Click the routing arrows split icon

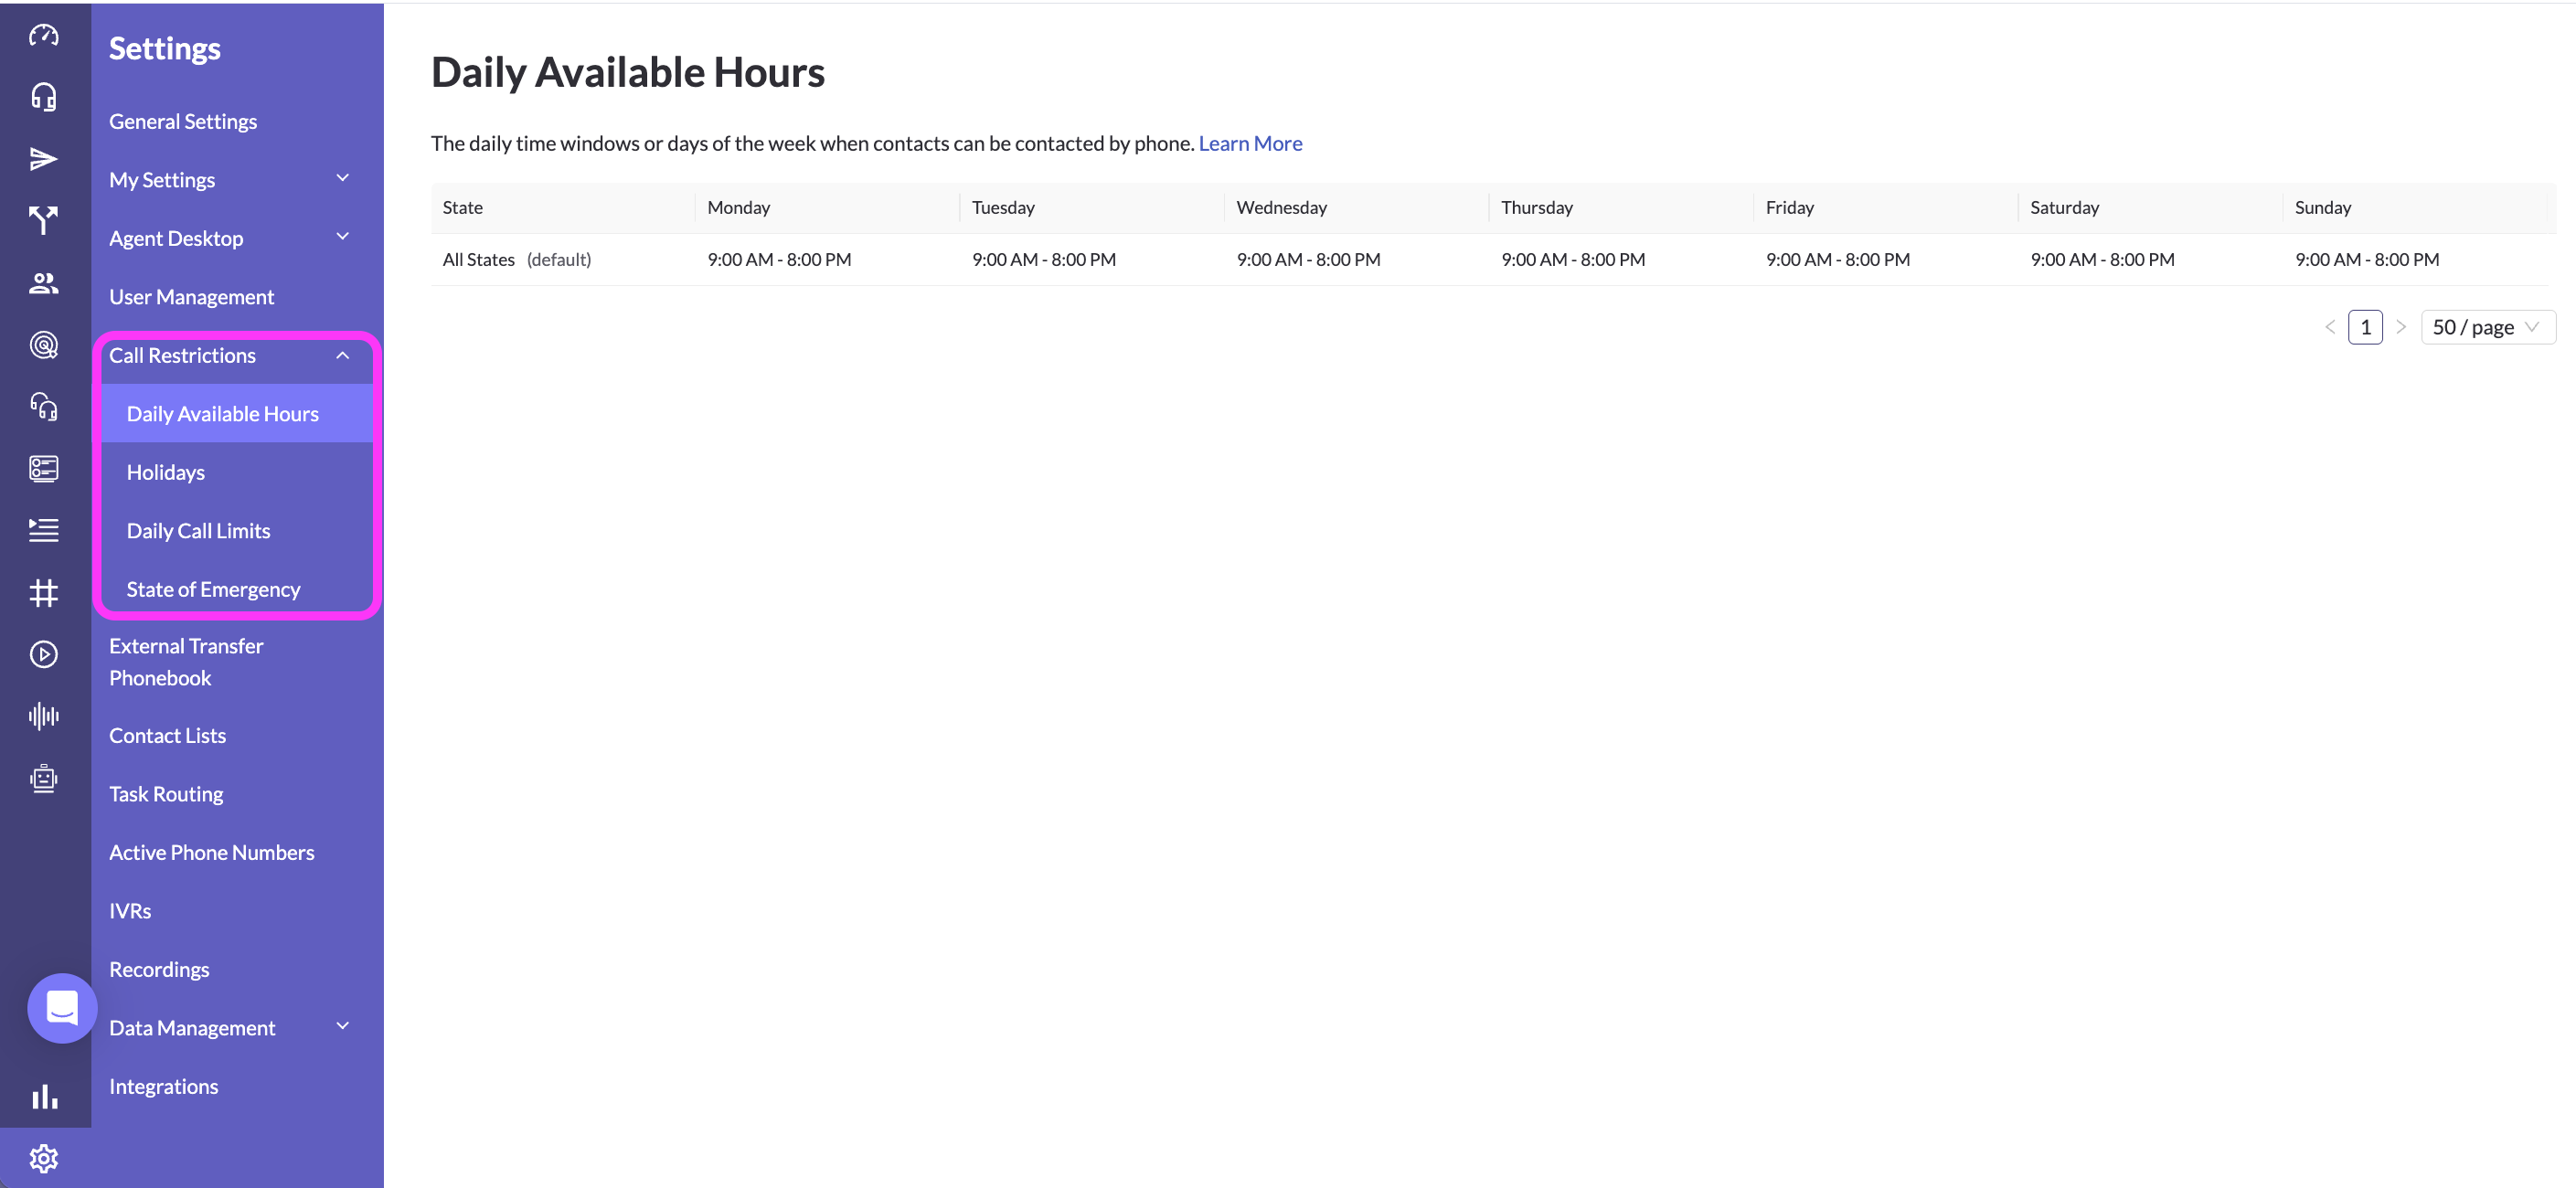43,220
